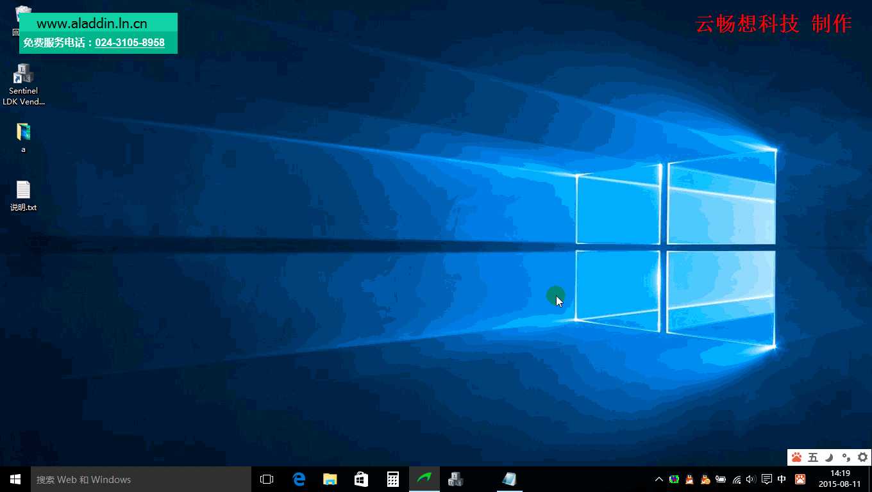Open the battery power tray icon
This screenshot has height=492, width=872.
[x=721, y=479]
